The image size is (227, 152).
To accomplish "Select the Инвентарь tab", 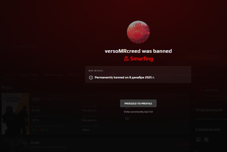I will click(x=186, y=75).
